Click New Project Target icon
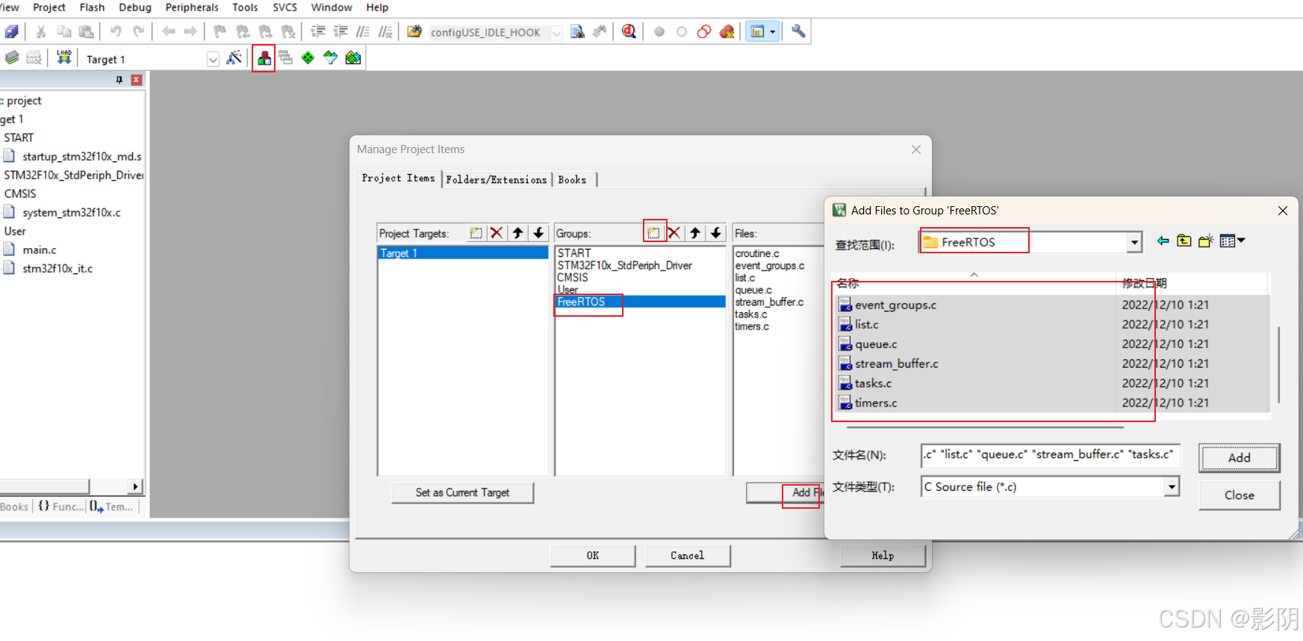Image resolution: width=1303 pixels, height=641 pixels. click(x=476, y=233)
